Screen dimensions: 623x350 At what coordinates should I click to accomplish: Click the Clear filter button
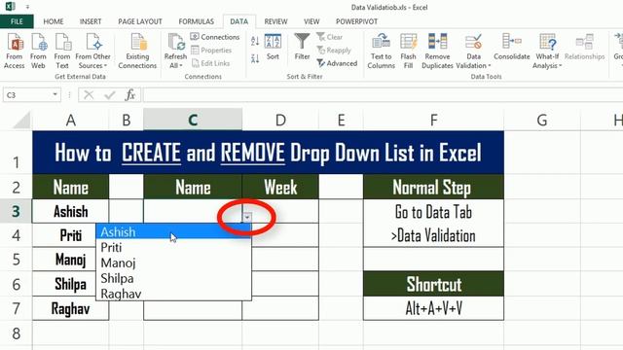(x=329, y=37)
